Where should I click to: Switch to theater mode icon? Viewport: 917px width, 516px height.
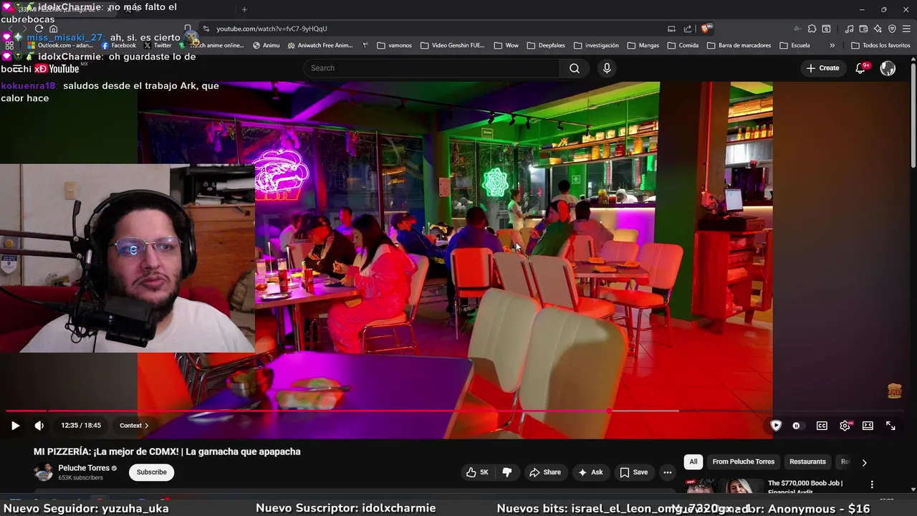(868, 426)
